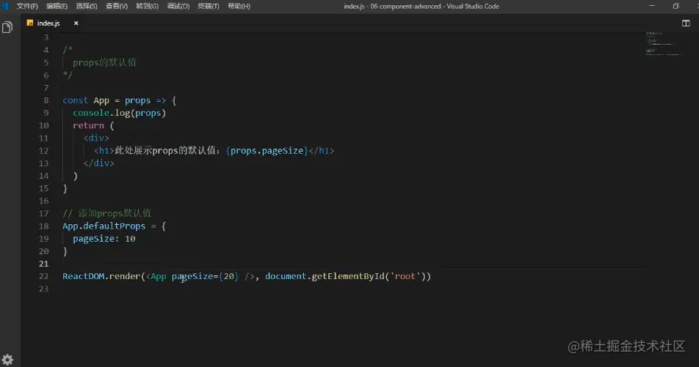
Task: Click the 'root' string literal
Action: (x=405, y=276)
